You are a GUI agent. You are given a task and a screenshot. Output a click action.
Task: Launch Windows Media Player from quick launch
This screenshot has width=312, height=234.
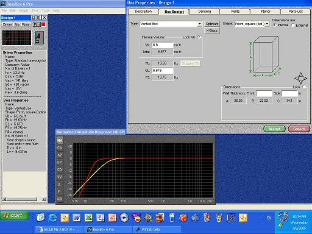pyautogui.click(x=124, y=218)
